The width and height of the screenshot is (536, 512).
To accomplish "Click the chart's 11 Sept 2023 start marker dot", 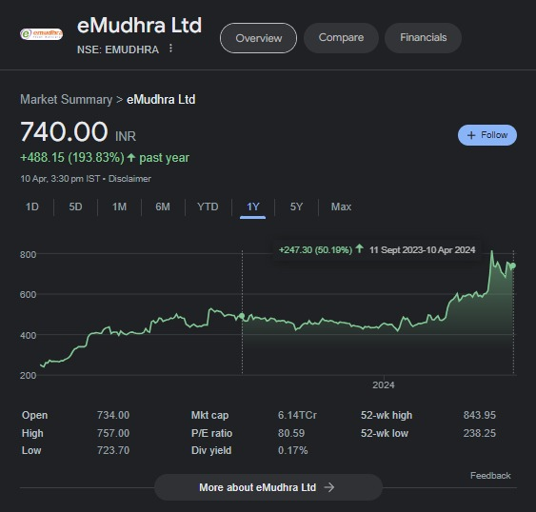I will 242,316.
